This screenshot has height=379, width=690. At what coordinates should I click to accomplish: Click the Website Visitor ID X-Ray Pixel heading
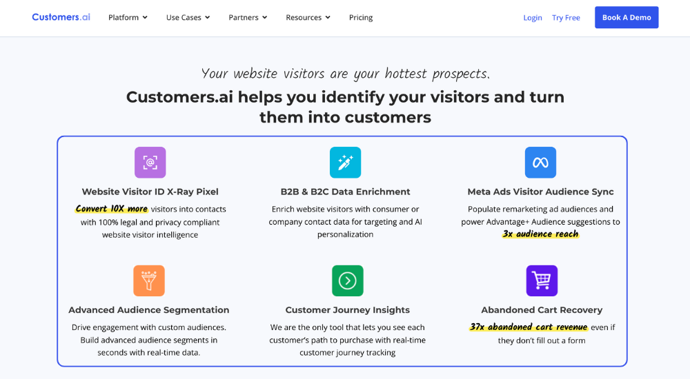click(x=150, y=192)
